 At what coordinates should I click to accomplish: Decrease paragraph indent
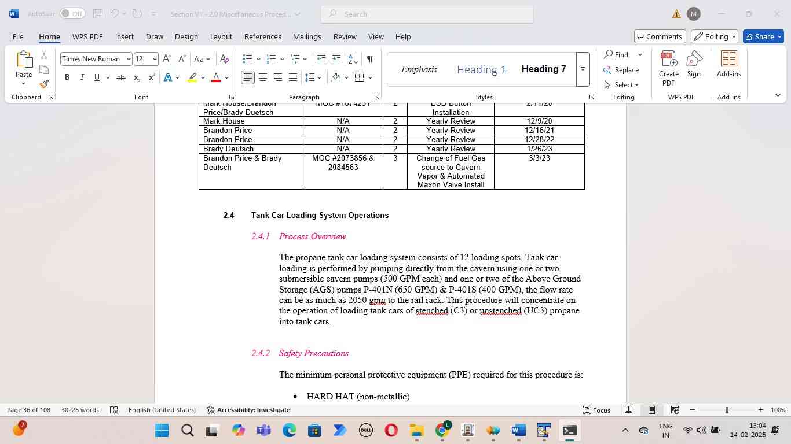click(x=321, y=59)
